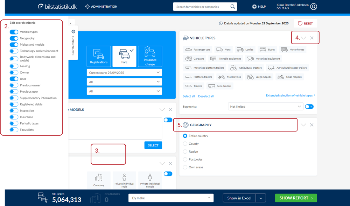Select the Passenger cars vehicle type
Viewport: 350px width, 206px height.
(x=198, y=49)
